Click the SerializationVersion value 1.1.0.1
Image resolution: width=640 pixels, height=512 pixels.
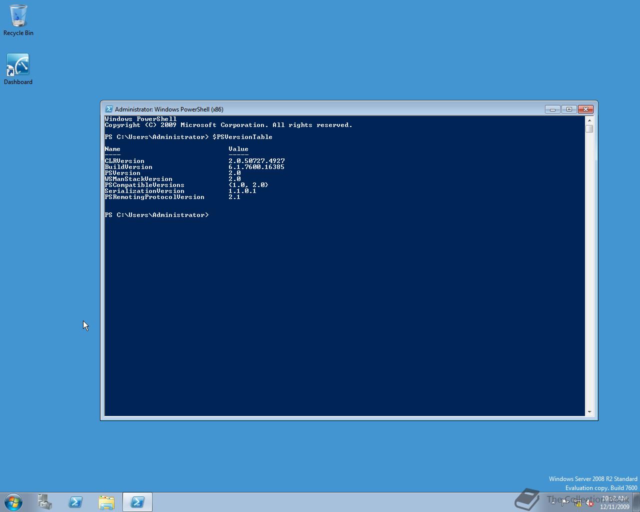click(x=242, y=191)
